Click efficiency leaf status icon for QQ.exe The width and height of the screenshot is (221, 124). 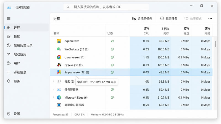coord(112,65)
